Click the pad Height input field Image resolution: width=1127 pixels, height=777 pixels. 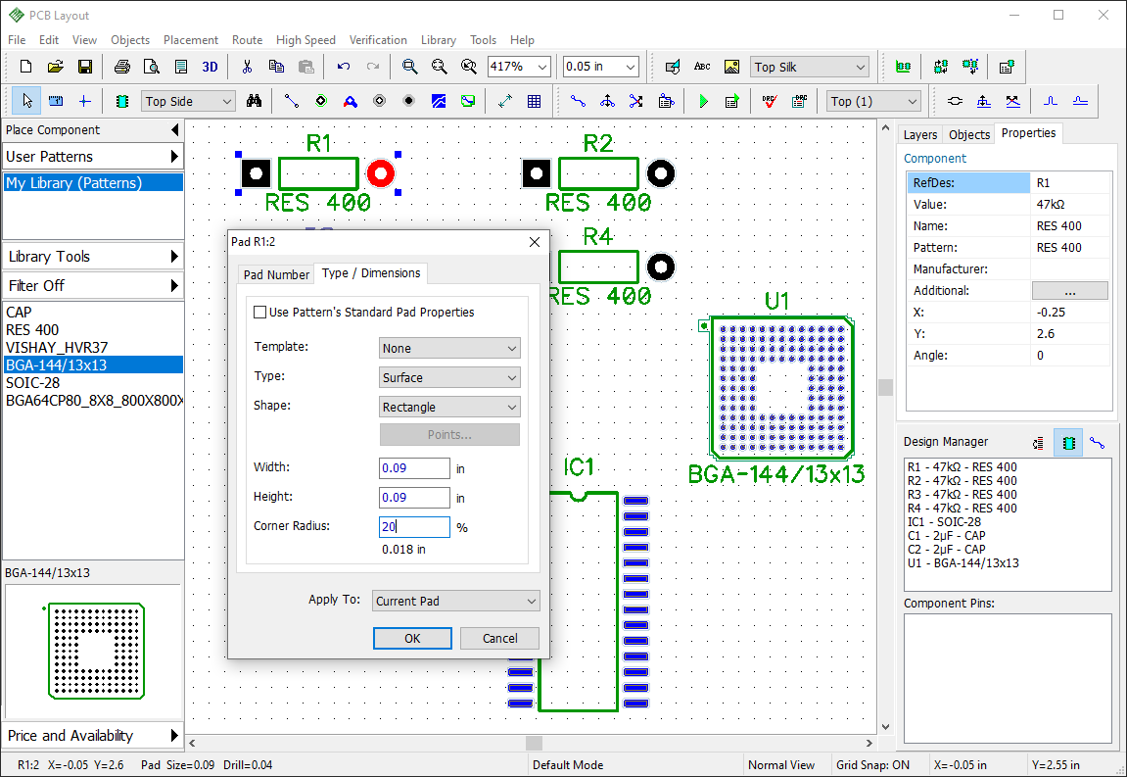415,498
